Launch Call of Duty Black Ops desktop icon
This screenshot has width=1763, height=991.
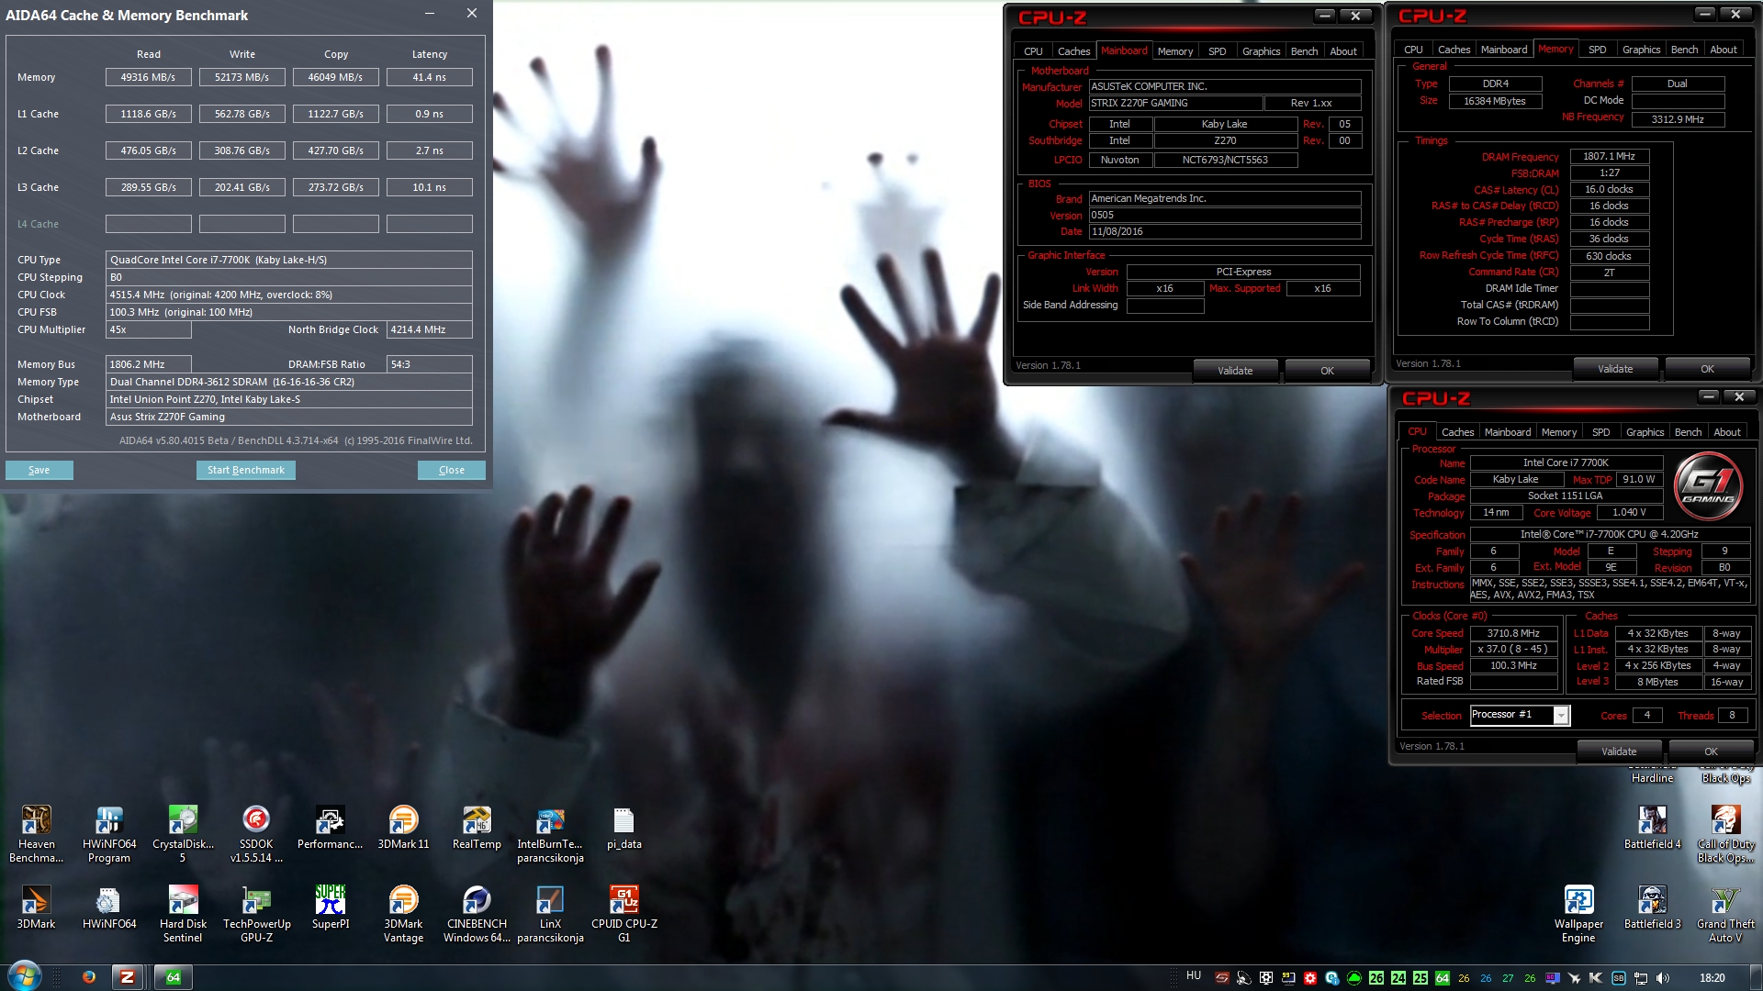[x=1725, y=833]
